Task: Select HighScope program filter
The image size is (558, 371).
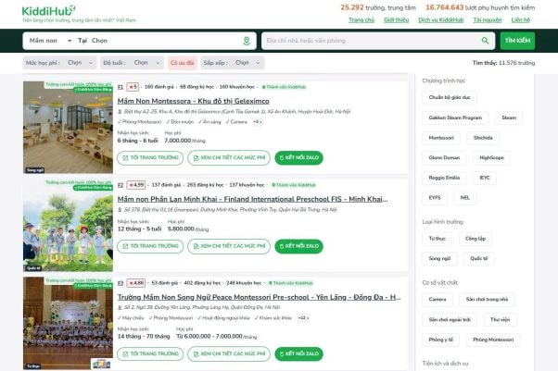Action: [x=491, y=158]
